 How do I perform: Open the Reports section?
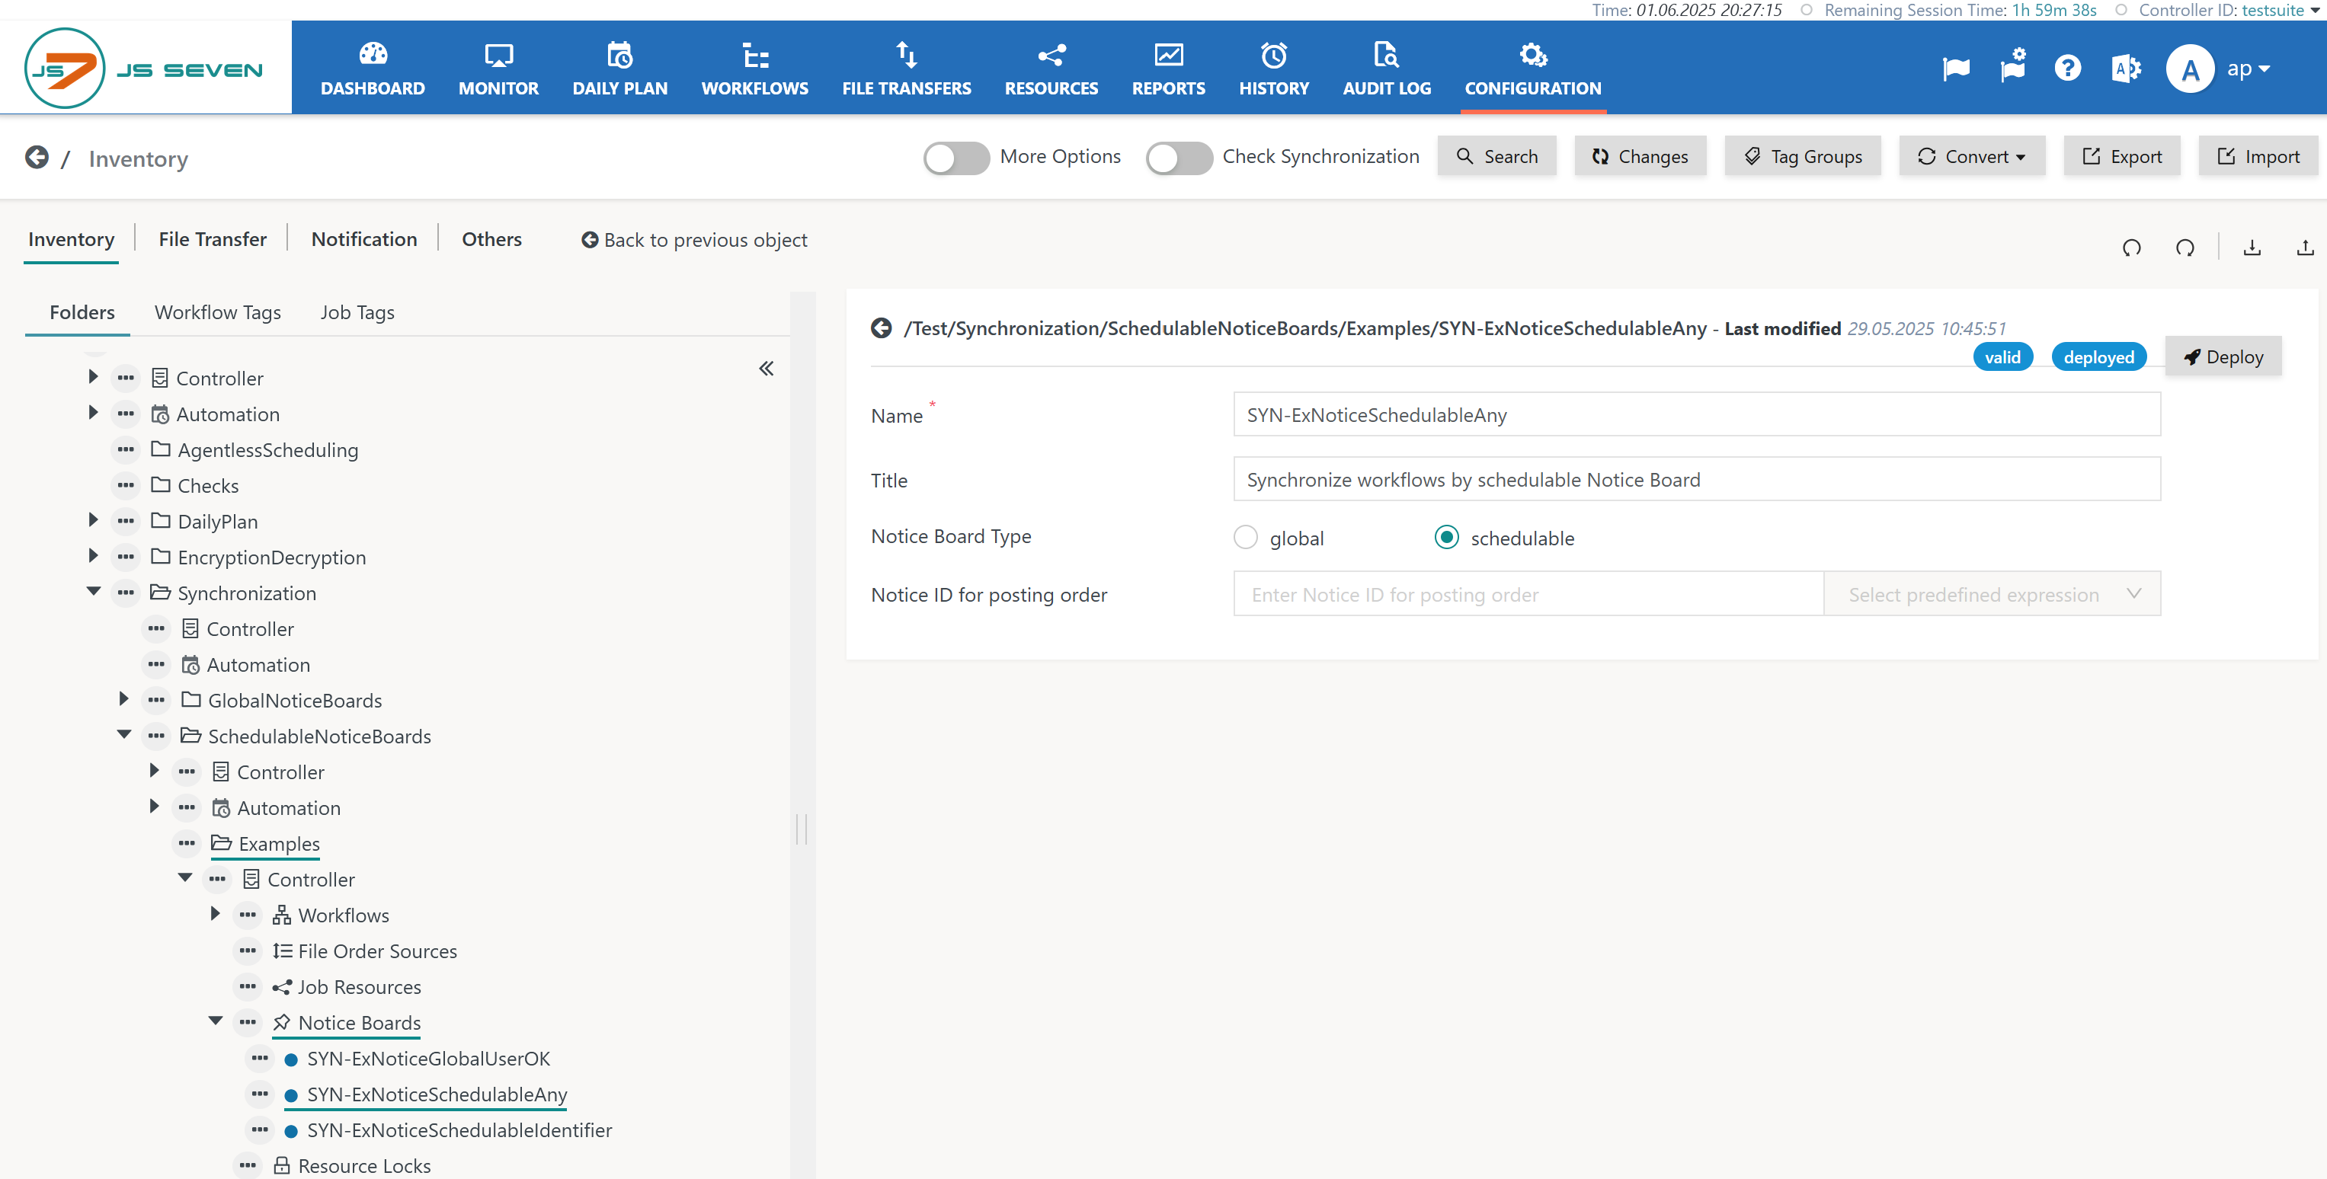[1168, 69]
